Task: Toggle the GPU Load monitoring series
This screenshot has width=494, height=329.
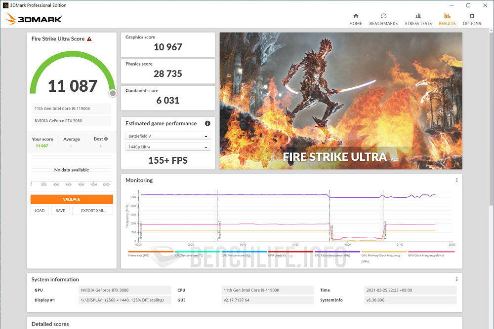Action: [278, 256]
